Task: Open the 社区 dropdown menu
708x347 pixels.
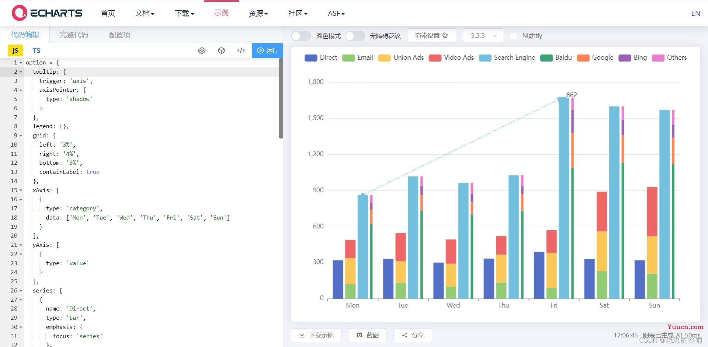Action: pyautogui.click(x=298, y=13)
